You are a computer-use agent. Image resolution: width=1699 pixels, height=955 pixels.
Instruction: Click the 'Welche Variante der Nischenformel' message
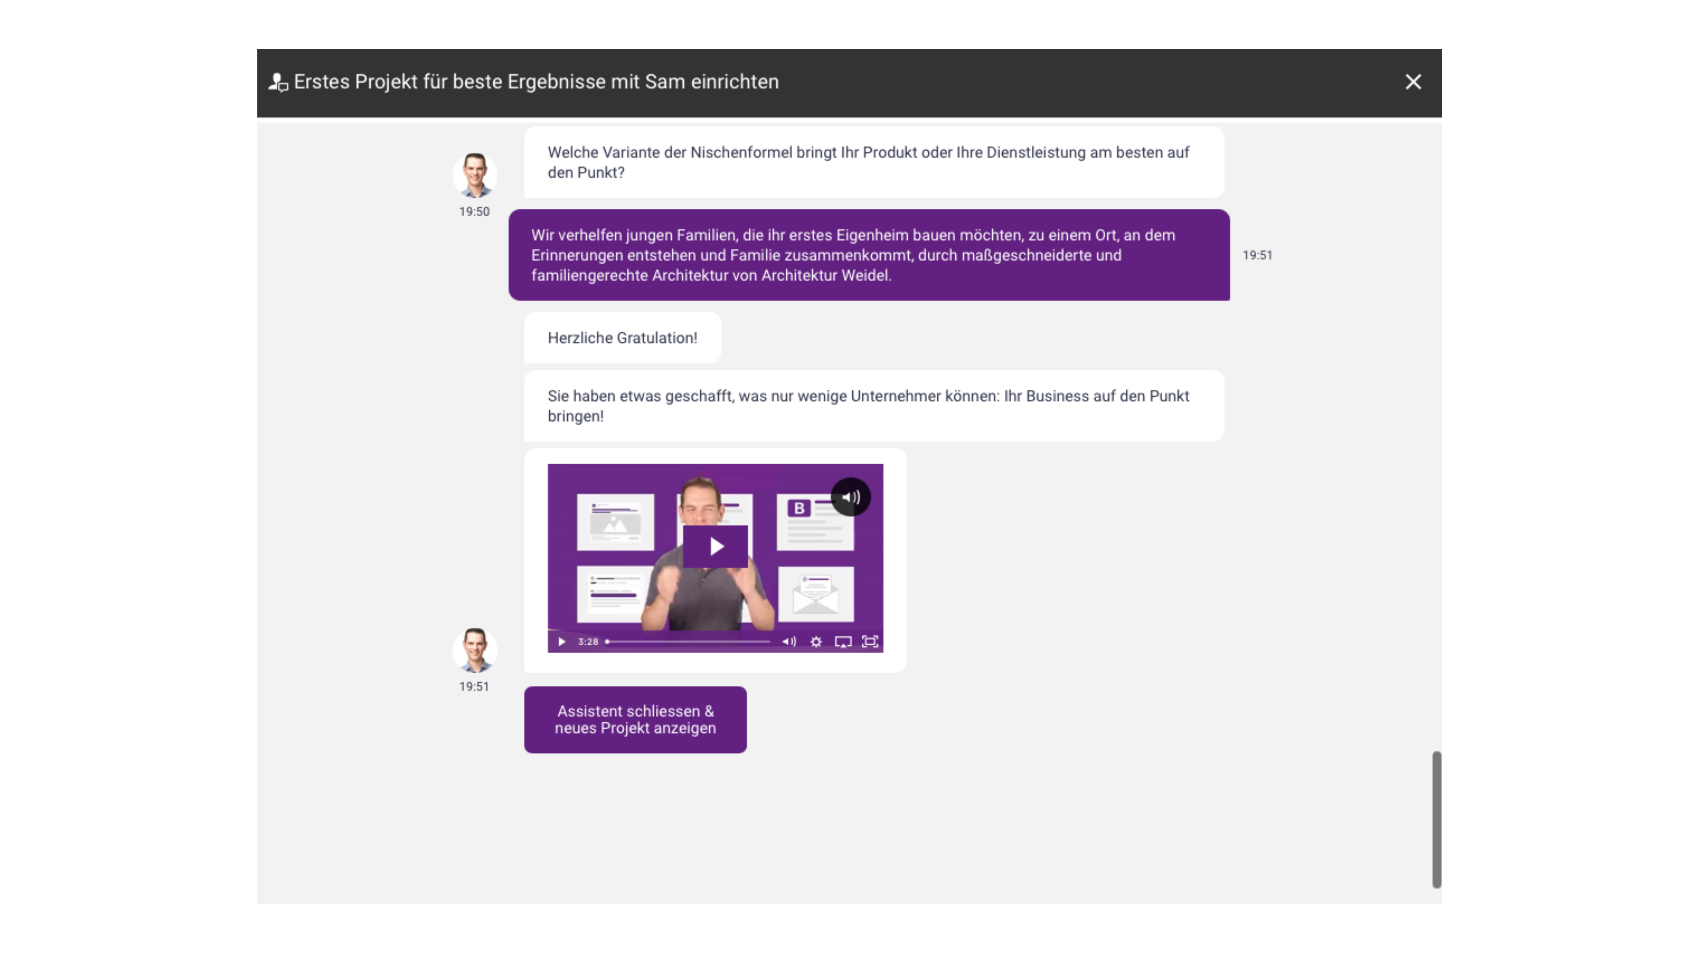coord(874,162)
